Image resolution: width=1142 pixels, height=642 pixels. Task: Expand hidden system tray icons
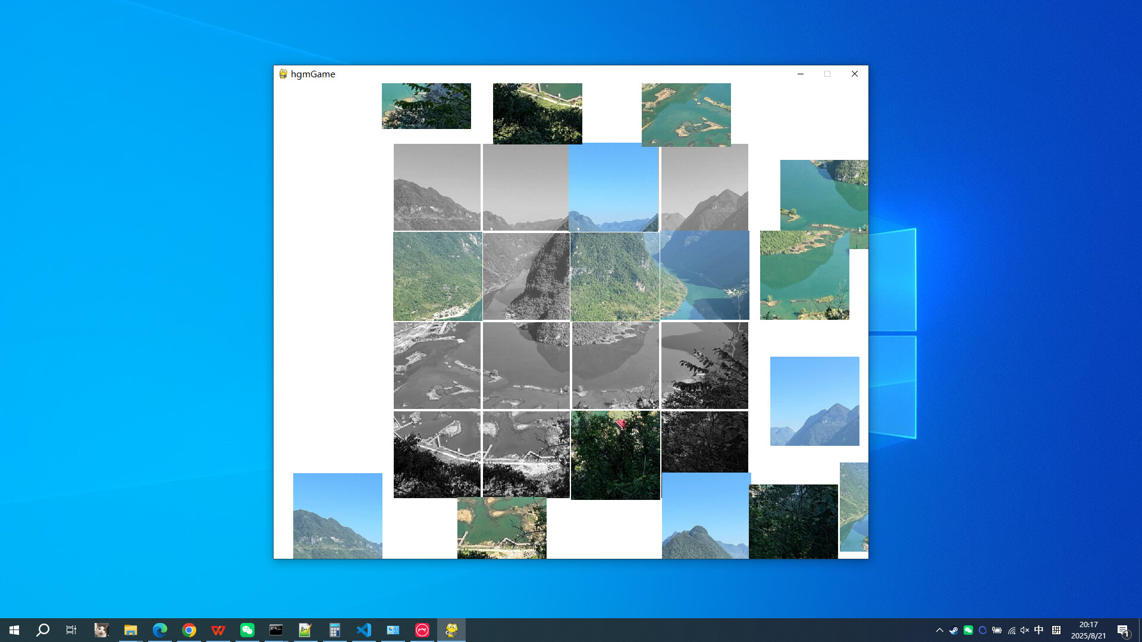[x=940, y=630]
